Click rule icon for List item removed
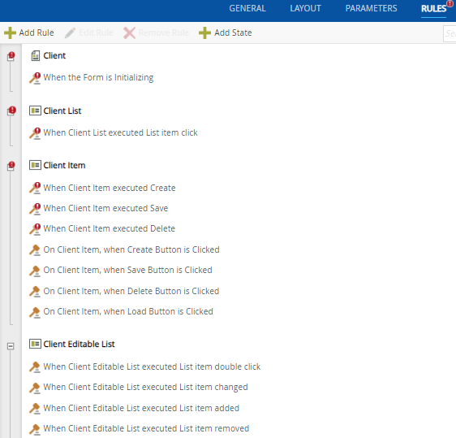This screenshot has width=456, height=438. tap(35, 429)
